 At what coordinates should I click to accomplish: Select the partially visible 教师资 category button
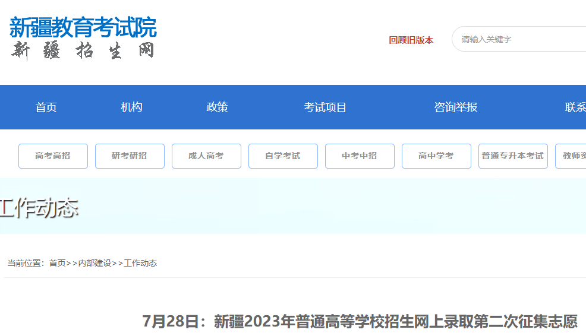coord(571,156)
